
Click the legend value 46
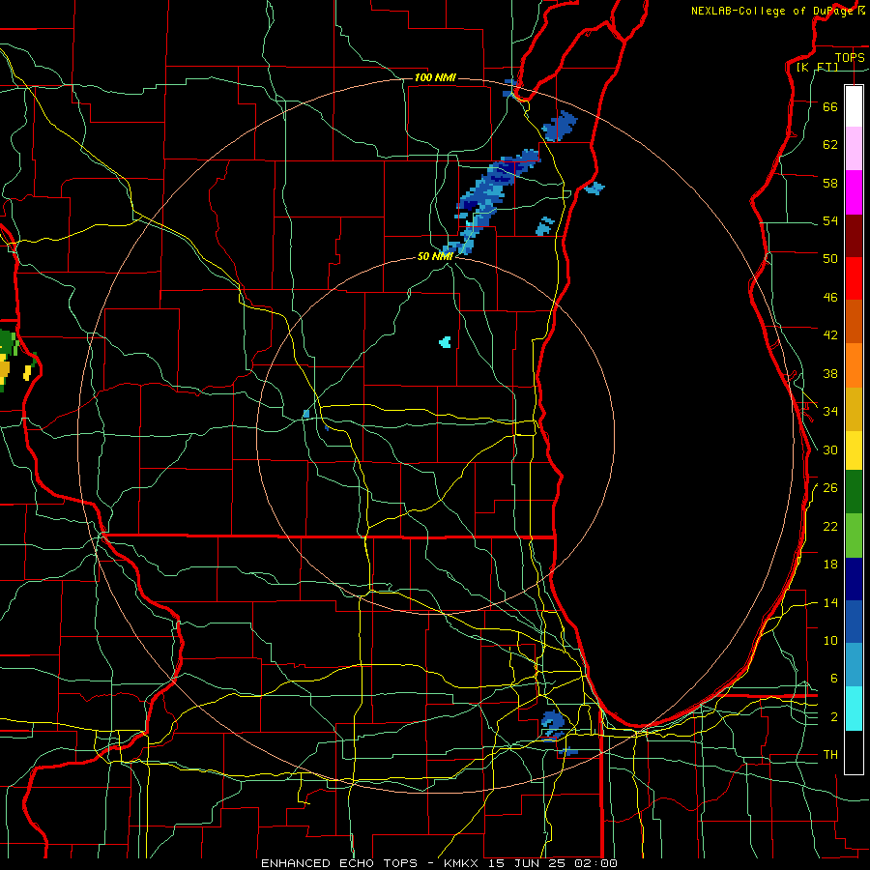[830, 298]
